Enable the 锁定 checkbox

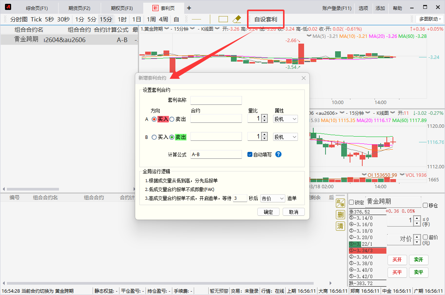tap(352, 202)
